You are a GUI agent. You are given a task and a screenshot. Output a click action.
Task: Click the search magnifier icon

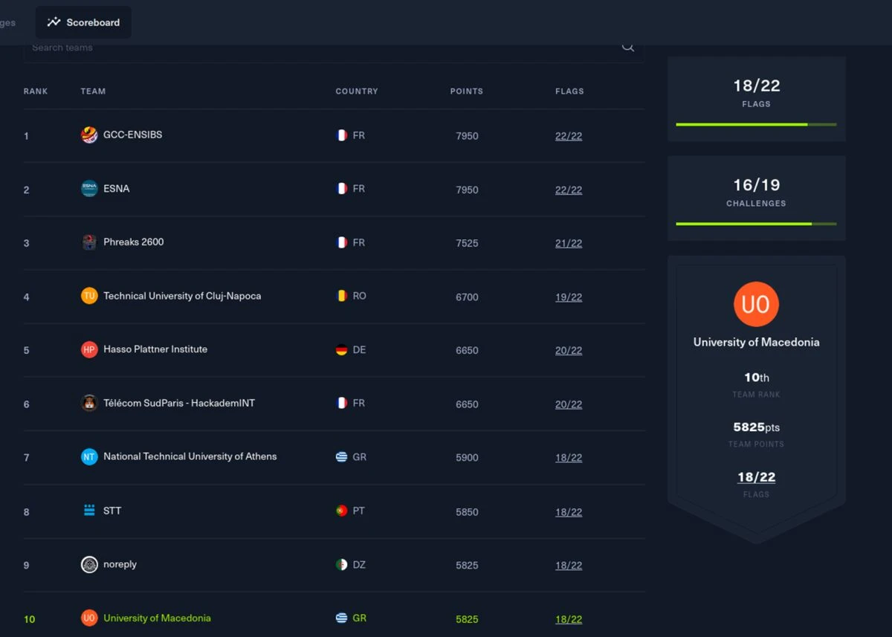click(x=628, y=47)
